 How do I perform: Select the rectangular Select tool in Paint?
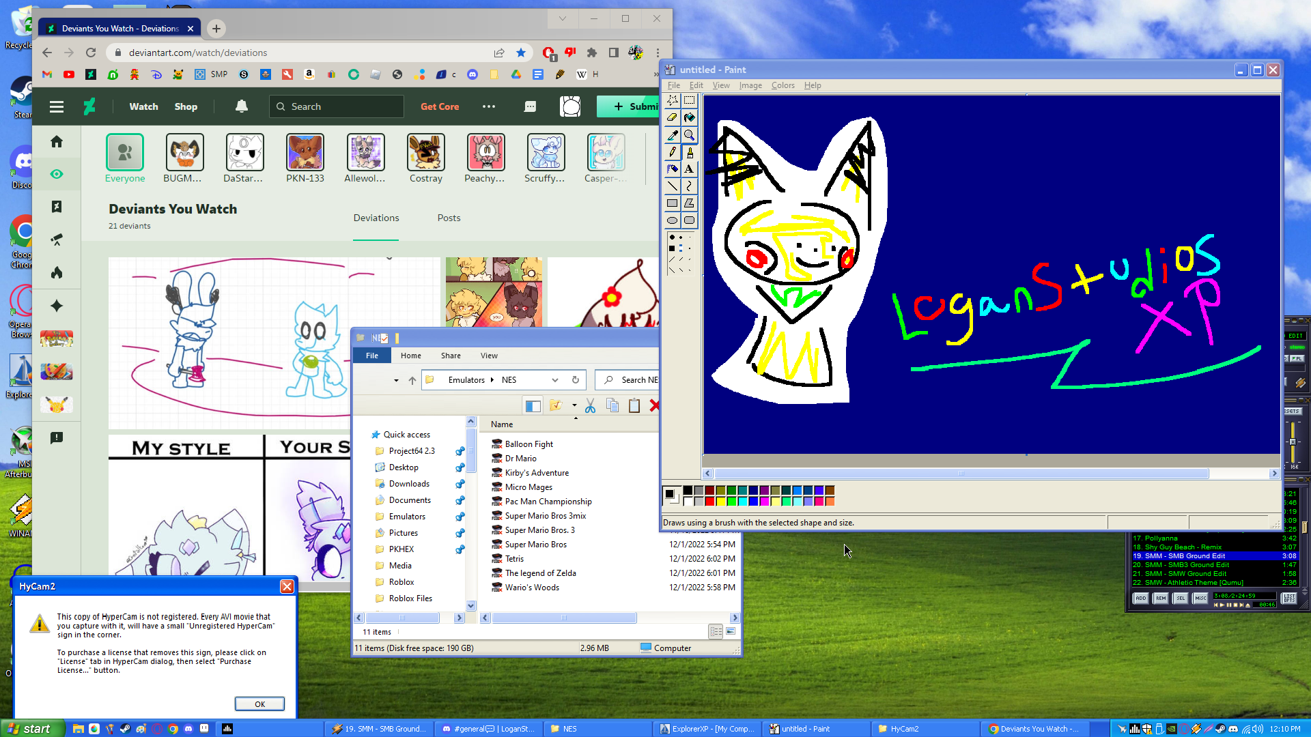click(x=690, y=100)
